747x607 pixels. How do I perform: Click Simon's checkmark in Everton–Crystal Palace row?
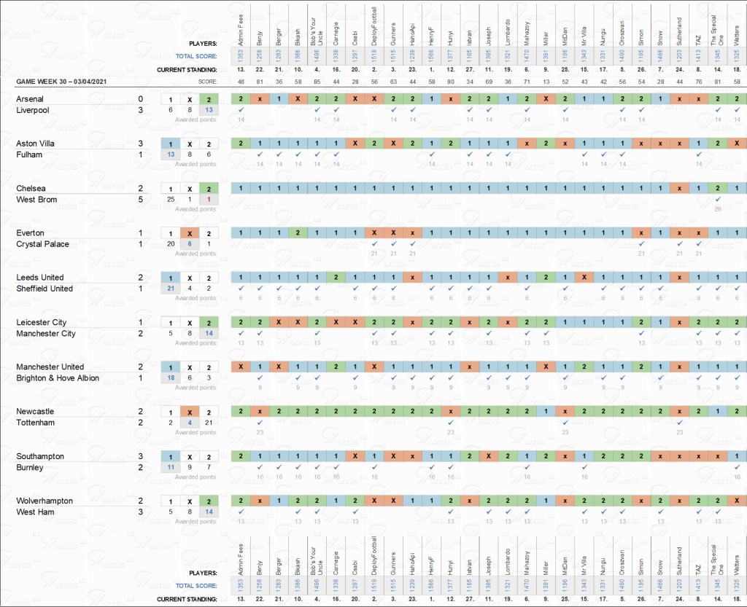[x=641, y=244]
